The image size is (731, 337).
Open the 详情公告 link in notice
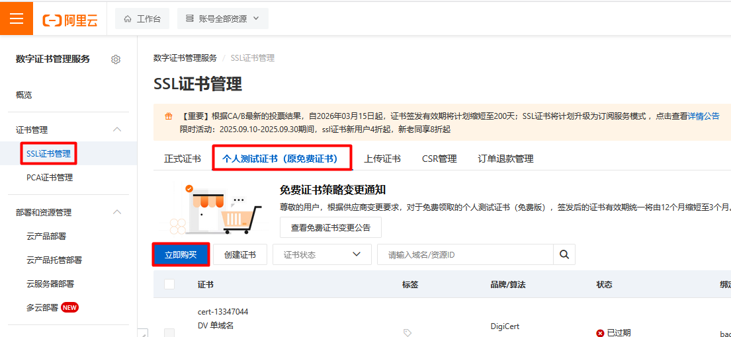pyautogui.click(x=703, y=116)
